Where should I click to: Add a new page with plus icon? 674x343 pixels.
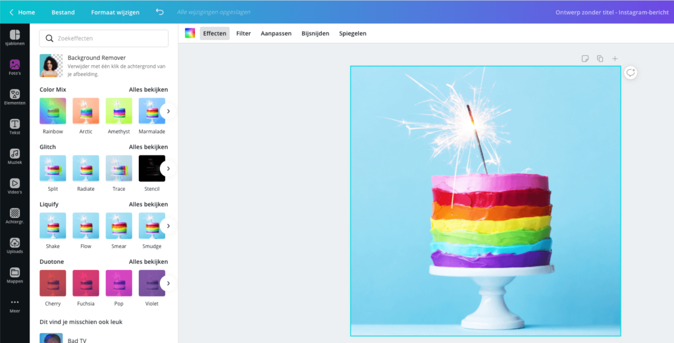point(615,59)
